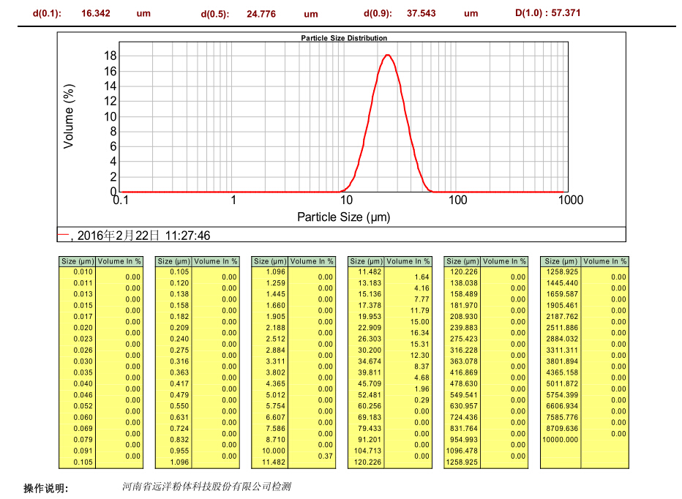Click the red legend line marker

click(64, 235)
